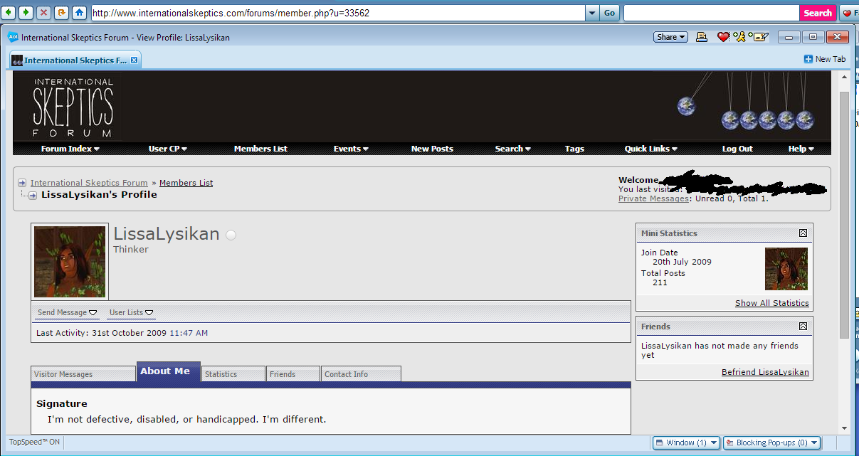Click the Go button next to address bar

pos(610,13)
